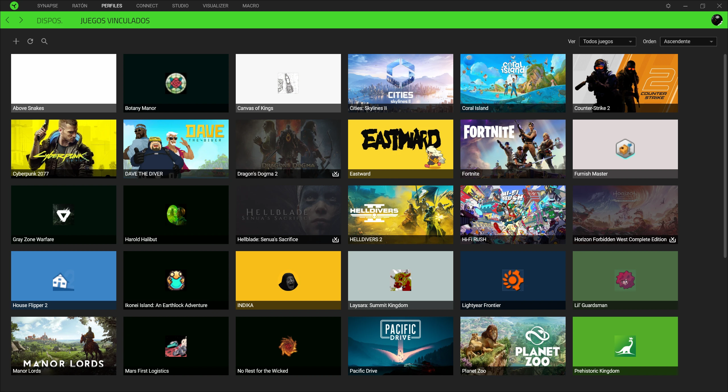Viewport: 728px width, 392px height.
Task: Switch to RATÓN tab
Action: pos(80,6)
